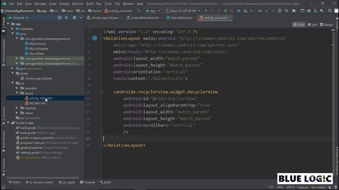339x190 pixels.
Task: Click the Git update project arrow icon
Action: click(266, 11)
